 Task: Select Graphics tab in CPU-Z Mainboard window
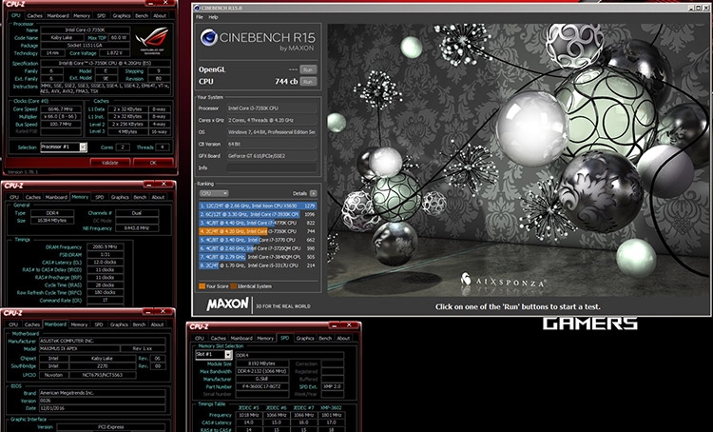119,324
